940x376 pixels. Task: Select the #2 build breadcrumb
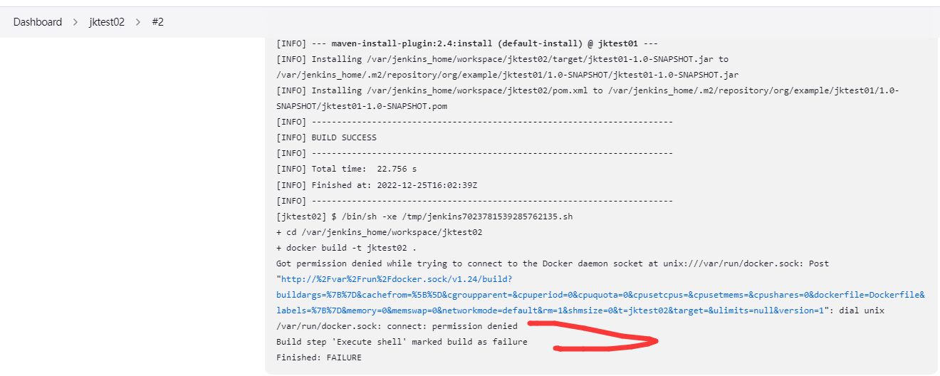157,22
